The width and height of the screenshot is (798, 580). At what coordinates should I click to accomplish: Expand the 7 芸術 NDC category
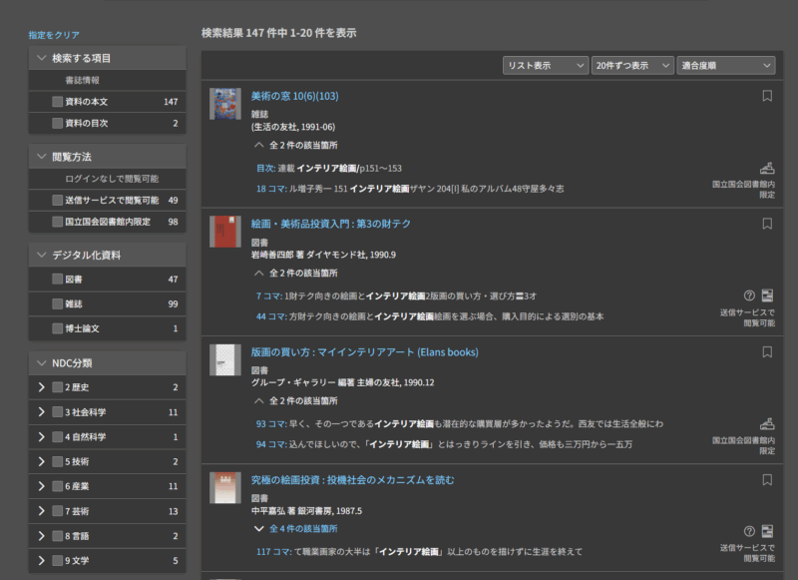point(42,511)
